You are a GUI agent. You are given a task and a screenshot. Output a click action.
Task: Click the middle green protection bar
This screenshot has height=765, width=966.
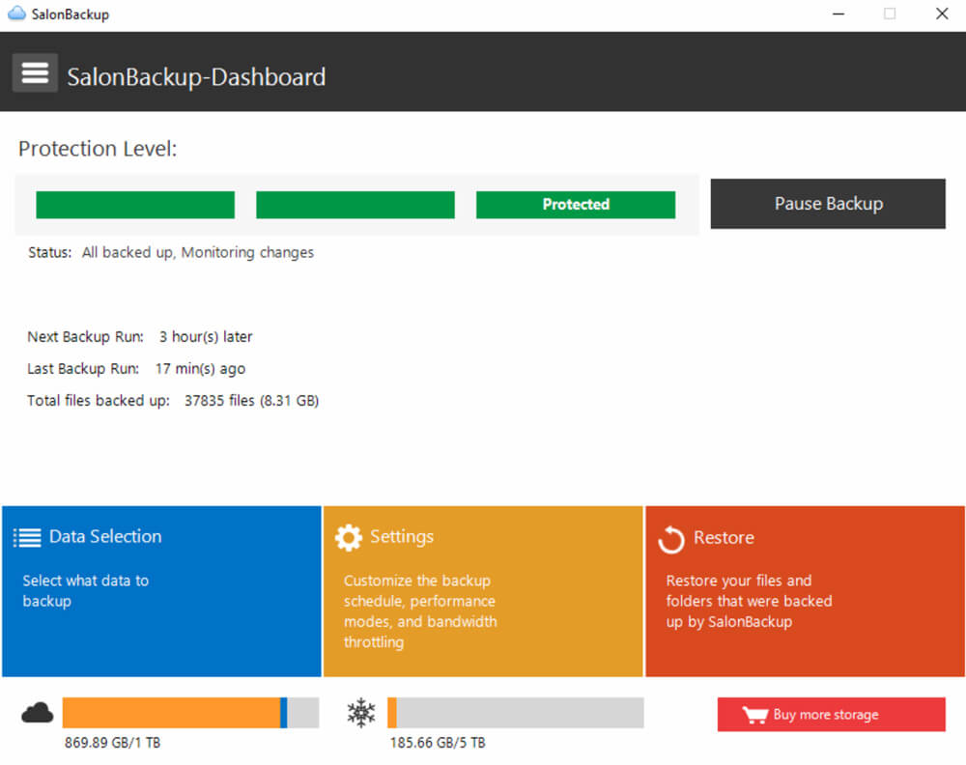click(355, 205)
